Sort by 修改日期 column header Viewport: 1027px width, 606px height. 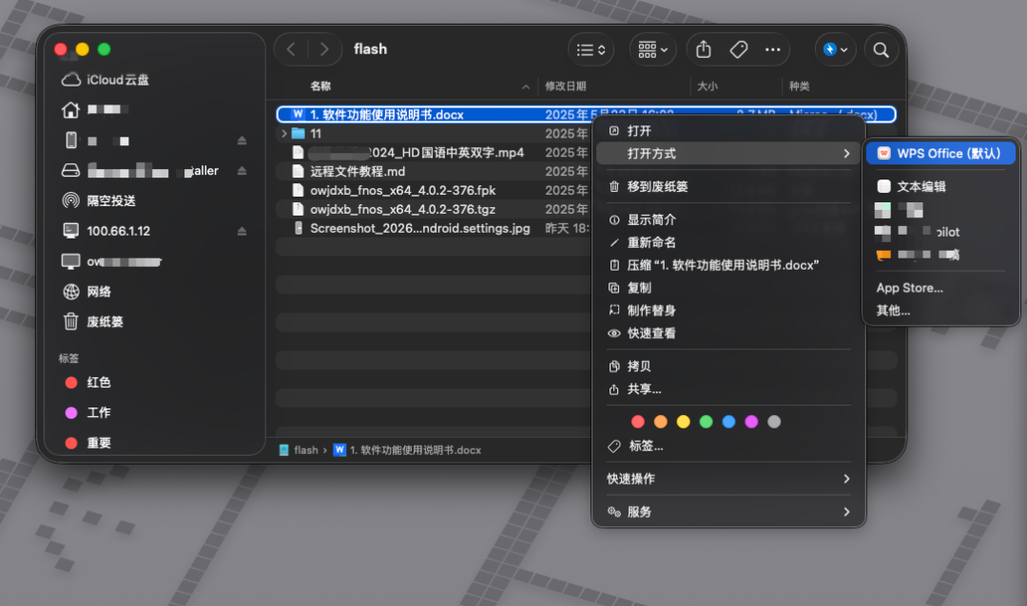(x=565, y=86)
